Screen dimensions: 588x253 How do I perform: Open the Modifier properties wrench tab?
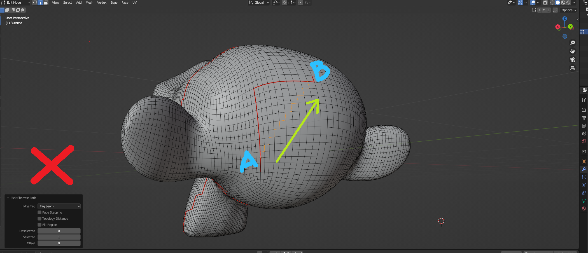(x=584, y=169)
